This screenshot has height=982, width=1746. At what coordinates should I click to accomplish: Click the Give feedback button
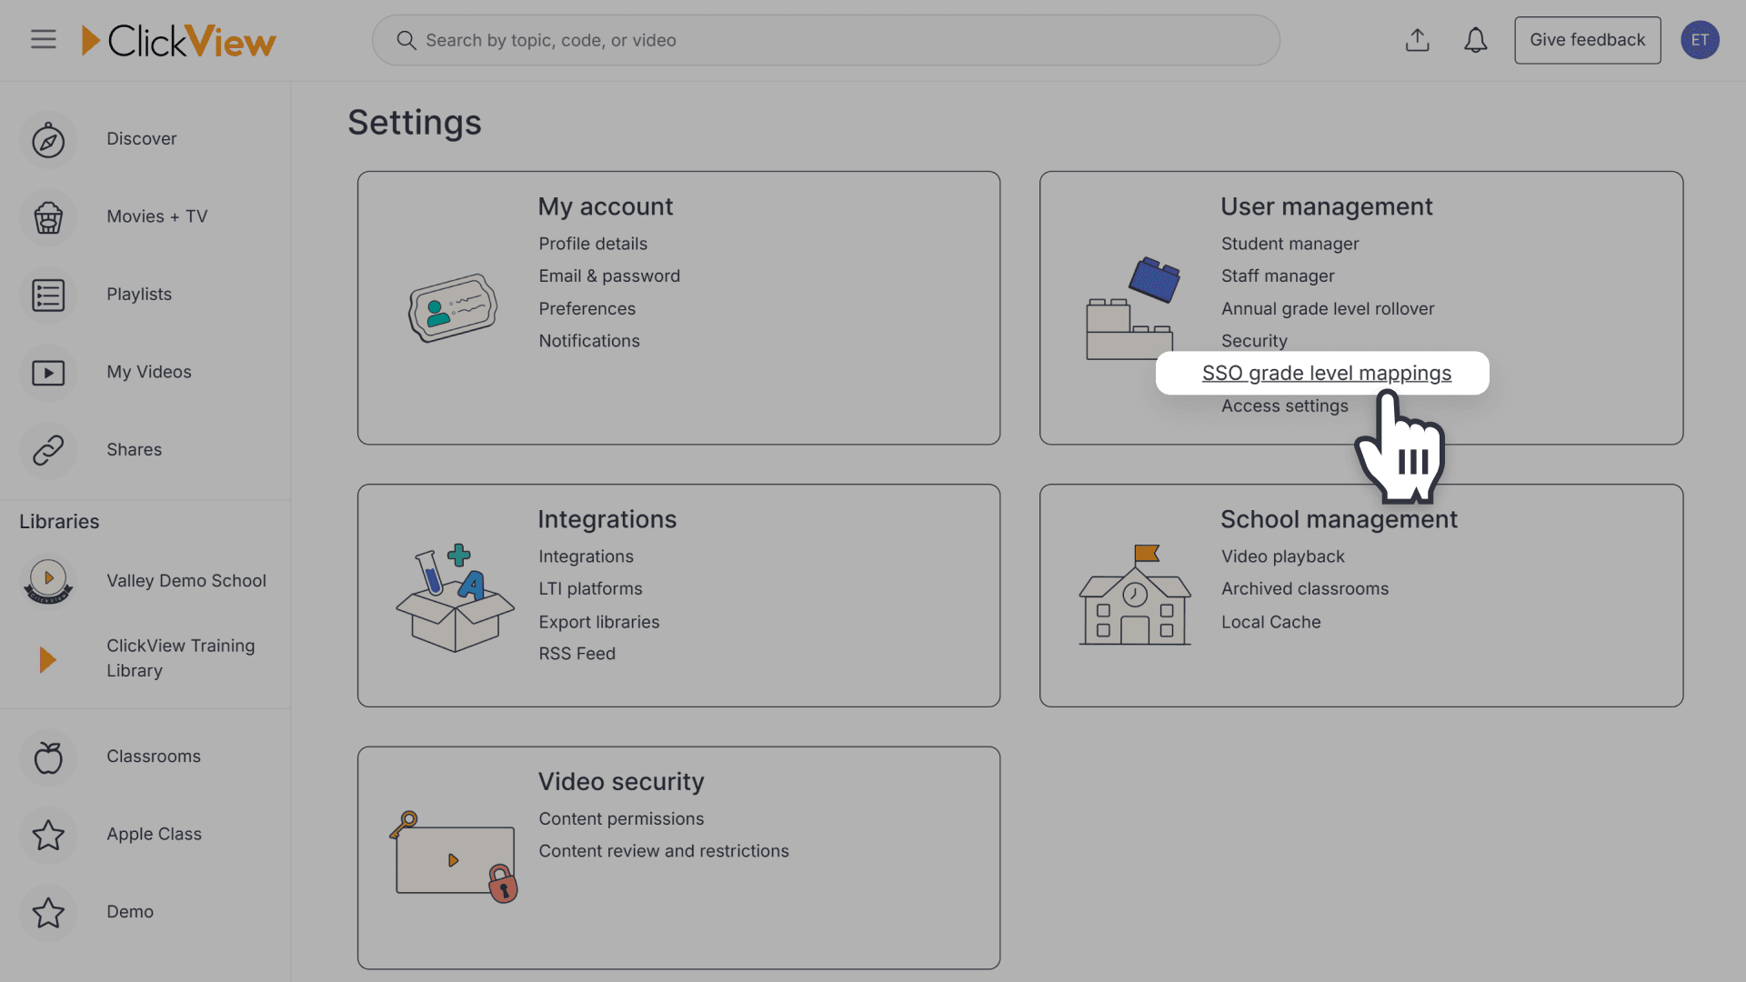click(x=1587, y=40)
